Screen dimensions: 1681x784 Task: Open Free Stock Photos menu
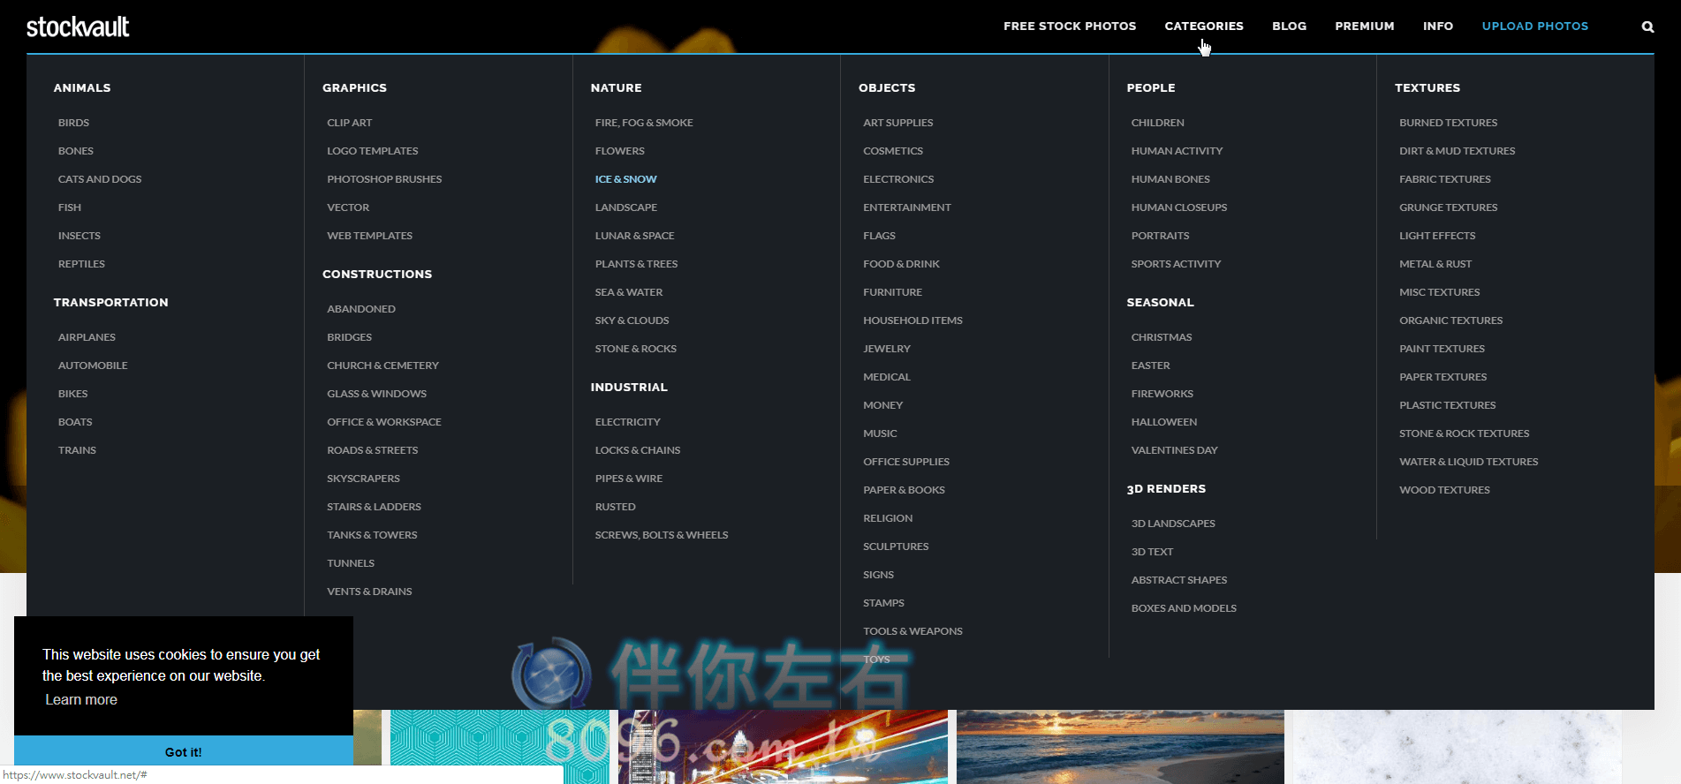pyautogui.click(x=1070, y=26)
